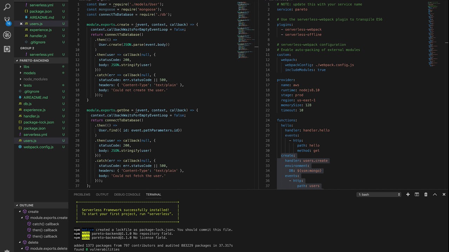Viewport: 449px width, 252px height.
Task: Click 'runtime: nodejs8.10' in serverless.yml
Action: point(300,90)
